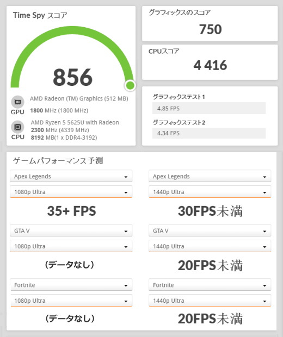Open the 1440p Ultra dropdown under right Fortnite
The width and height of the screenshot is (283, 337).
pos(210,301)
